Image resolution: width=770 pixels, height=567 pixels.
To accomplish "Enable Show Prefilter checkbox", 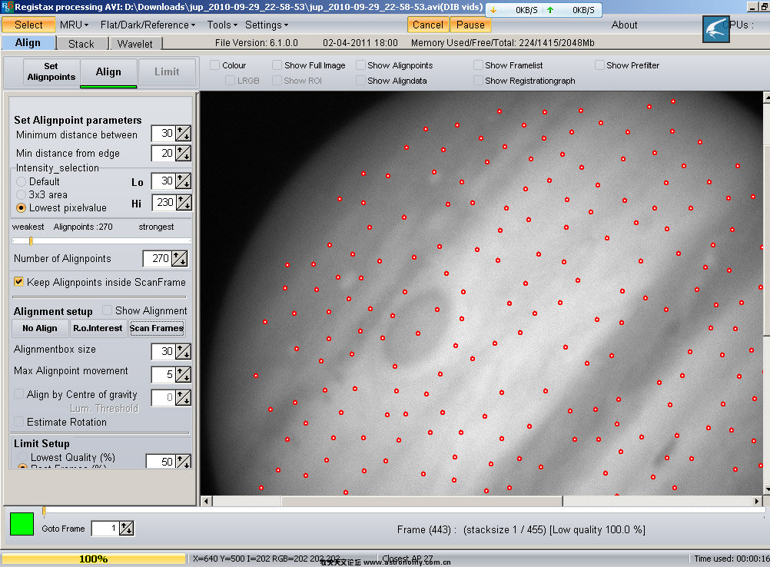I will 599,65.
